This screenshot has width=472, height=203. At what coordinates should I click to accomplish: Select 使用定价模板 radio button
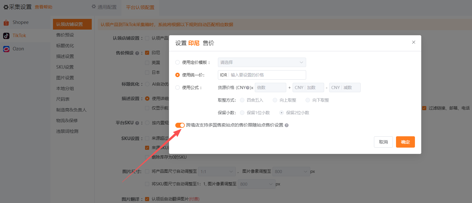coord(178,62)
